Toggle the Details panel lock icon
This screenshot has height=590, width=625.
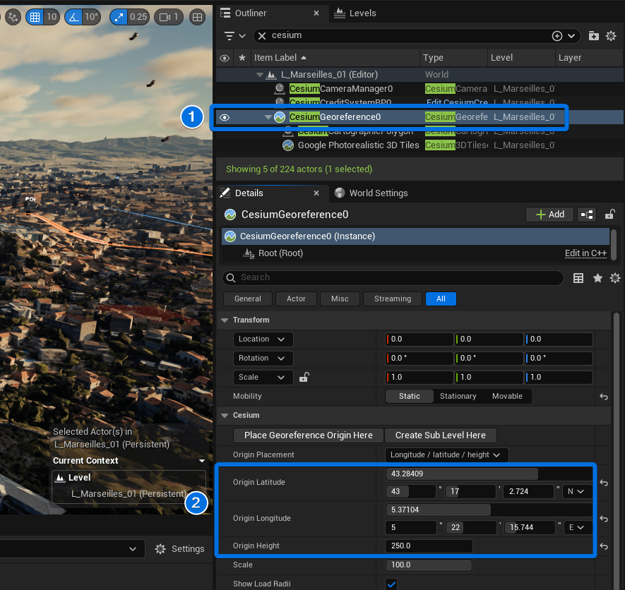coord(610,215)
